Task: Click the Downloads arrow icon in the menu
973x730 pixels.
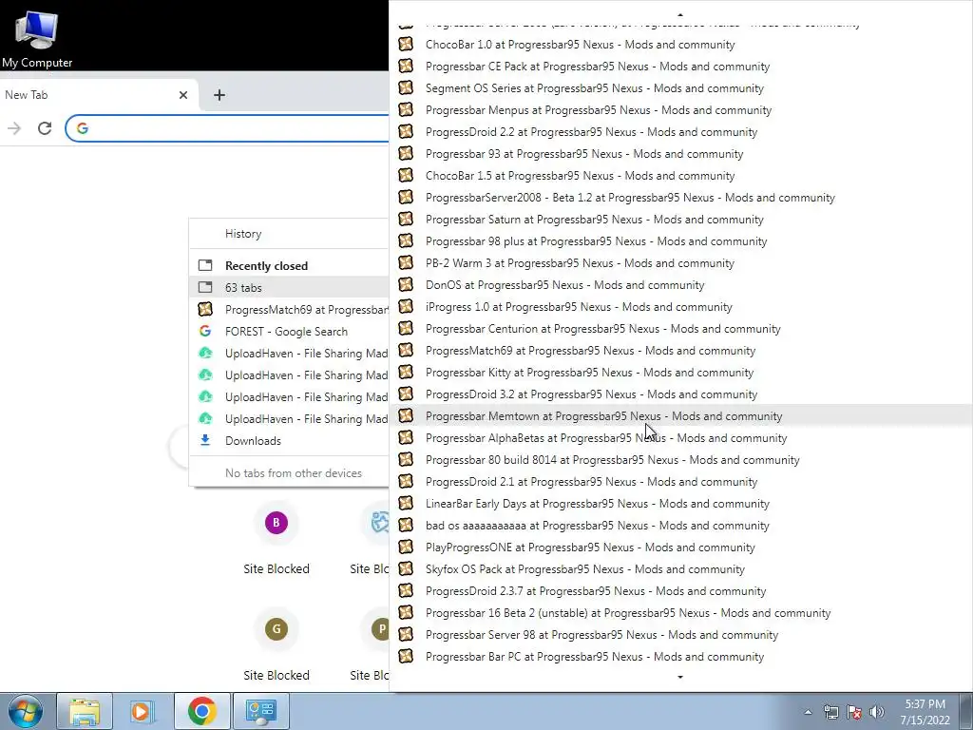Action: click(x=205, y=440)
